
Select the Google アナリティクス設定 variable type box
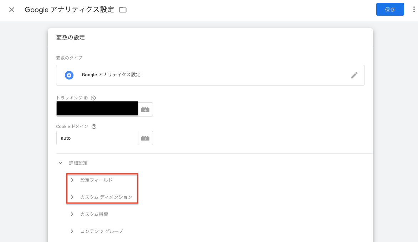point(210,75)
